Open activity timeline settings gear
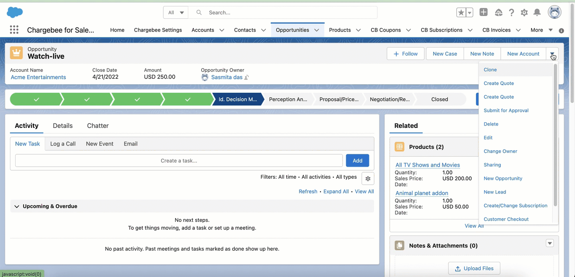 pos(368,179)
